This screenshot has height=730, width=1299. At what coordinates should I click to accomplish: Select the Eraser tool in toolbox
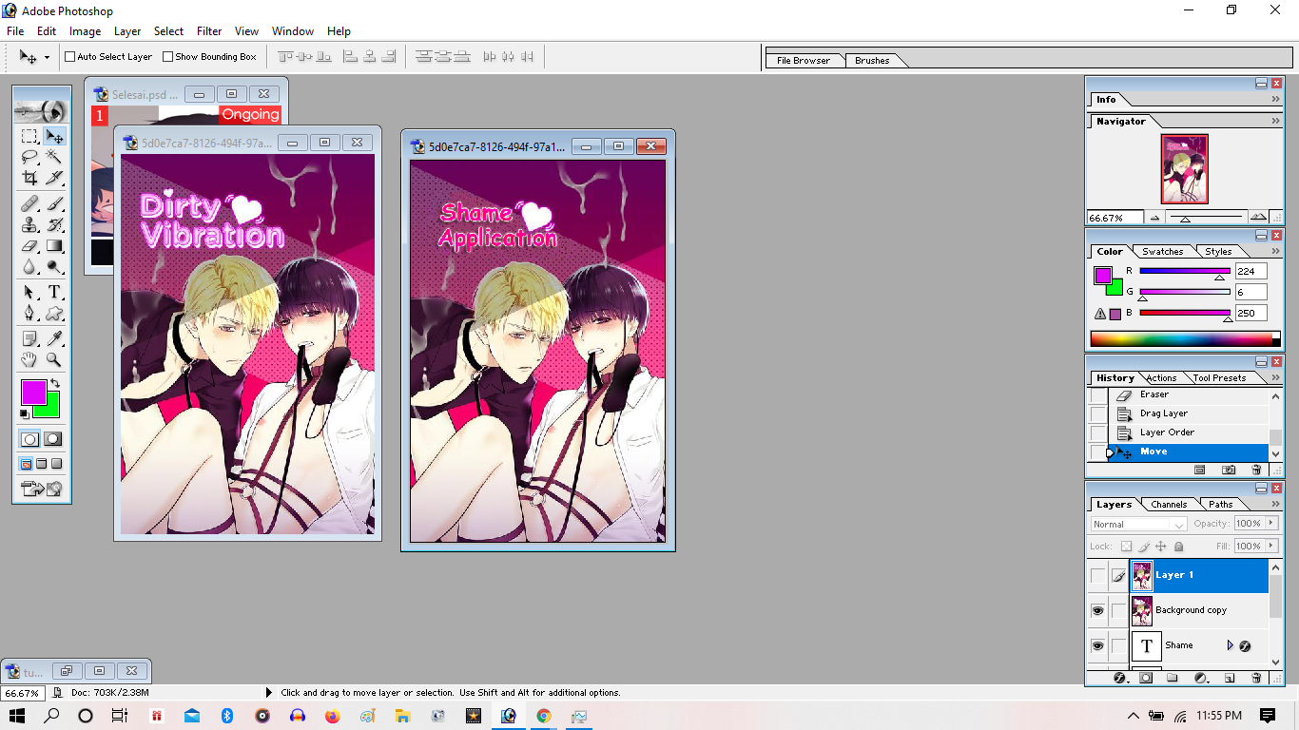[29, 245]
